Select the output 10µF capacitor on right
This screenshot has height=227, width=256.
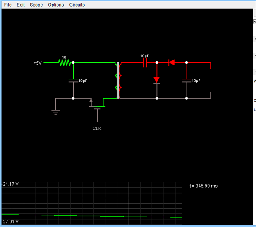click(187, 81)
